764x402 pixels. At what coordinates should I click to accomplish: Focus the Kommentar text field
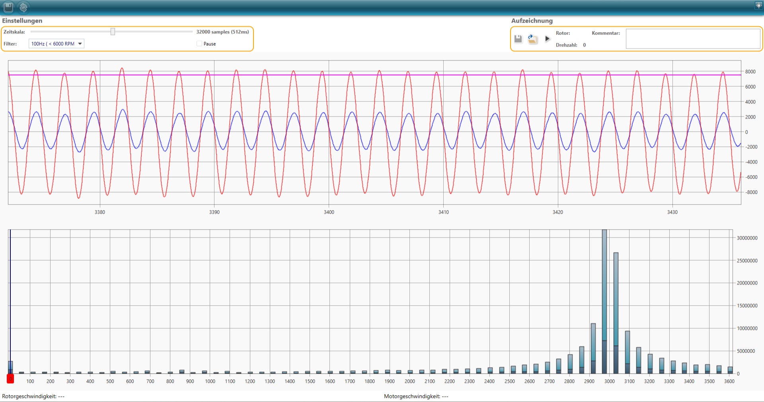(693, 39)
